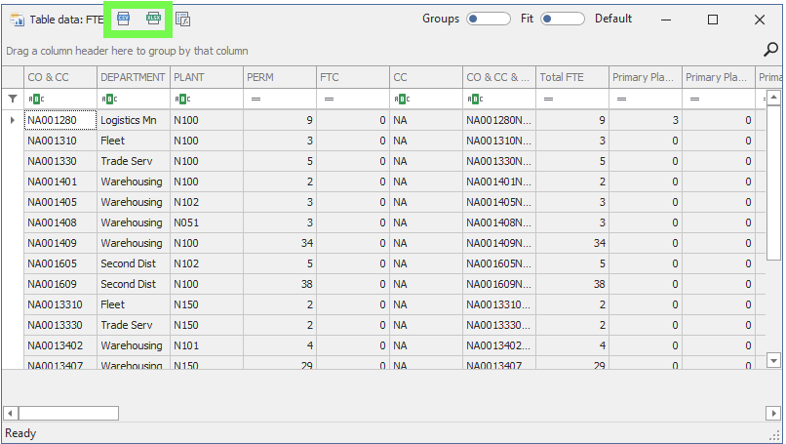Click the equals filter icon under Total FTE

tap(548, 99)
